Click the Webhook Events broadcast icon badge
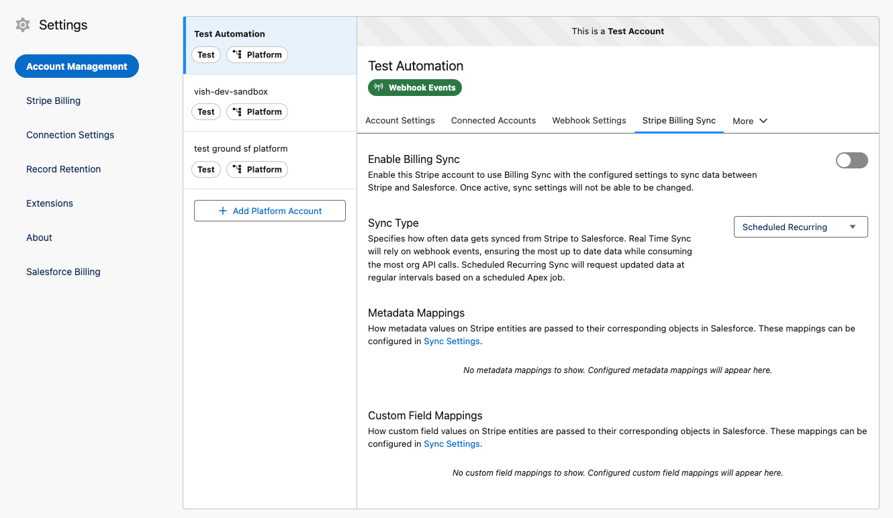893x518 pixels. pos(379,88)
